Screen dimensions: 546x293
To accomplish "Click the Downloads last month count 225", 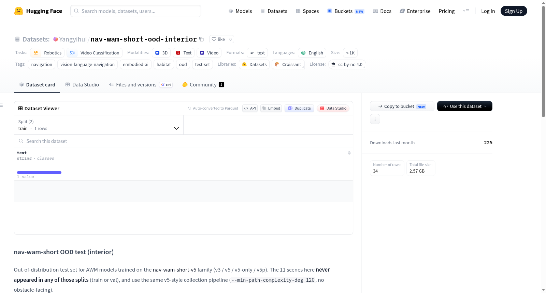I will click(x=488, y=143).
